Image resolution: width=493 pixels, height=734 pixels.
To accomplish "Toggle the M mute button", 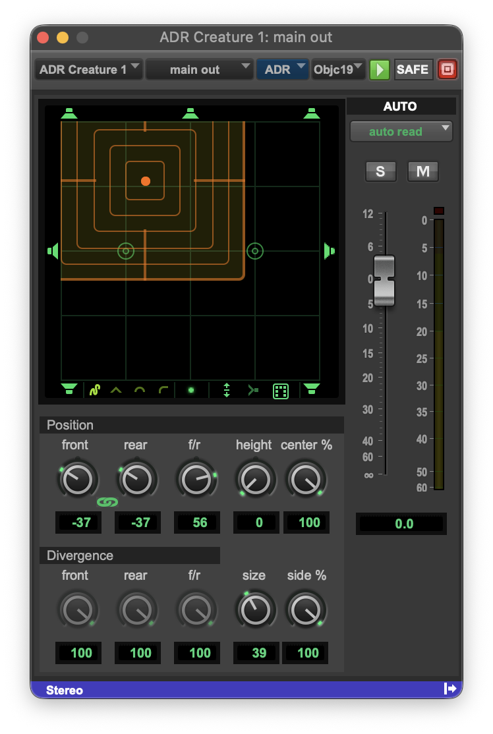I will coord(422,171).
